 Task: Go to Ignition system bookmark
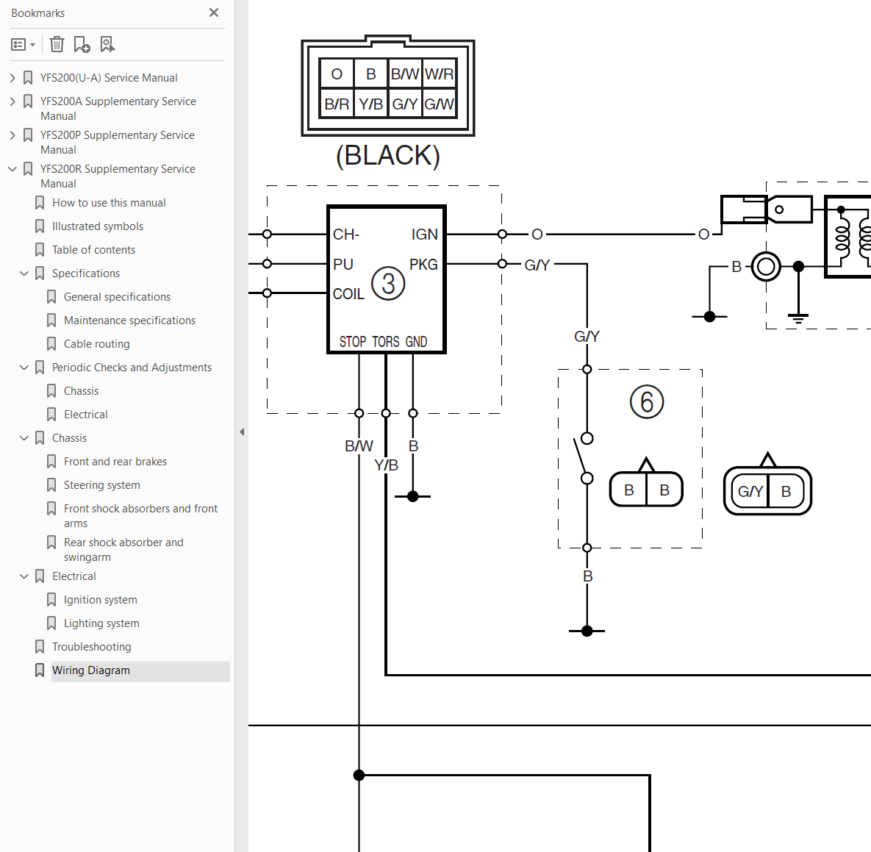coord(101,600)
